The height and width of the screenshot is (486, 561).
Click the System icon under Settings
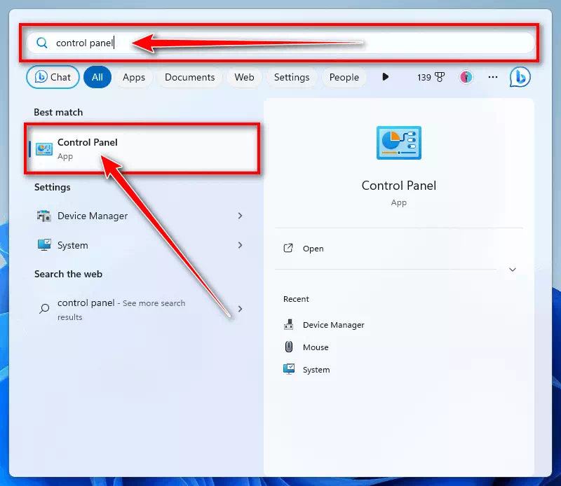[x=44, y=245]
